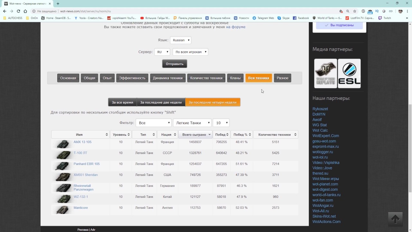412x232 pixels.
Task: Switch to the Количество техники tab
Action: (206, 78)
